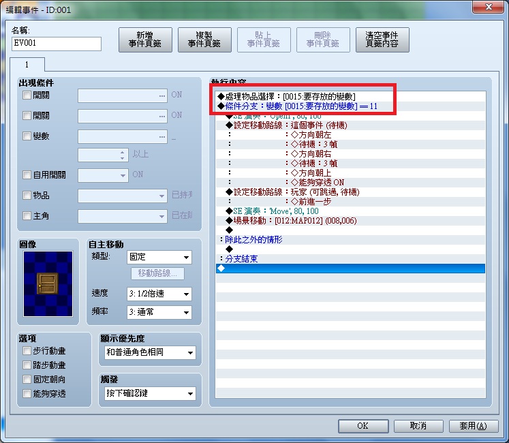This screenshot has width=509, height=443.
Task: Open the 速度 dropdown showing 1/2倍速
Action: [x=159, y=294]
